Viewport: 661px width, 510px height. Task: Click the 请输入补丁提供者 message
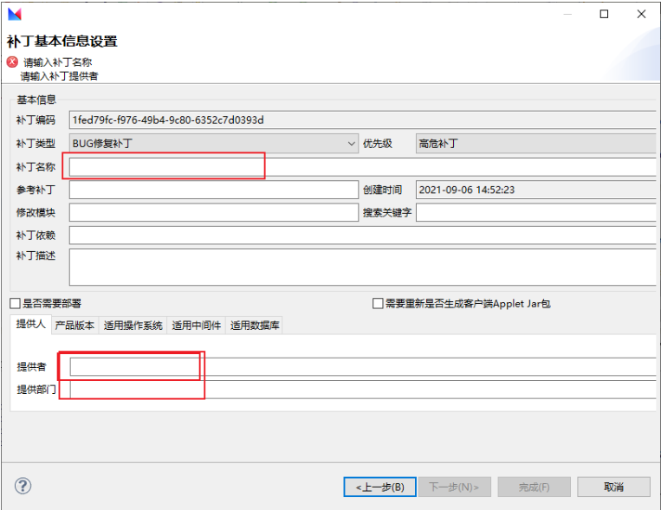point(59,76)
